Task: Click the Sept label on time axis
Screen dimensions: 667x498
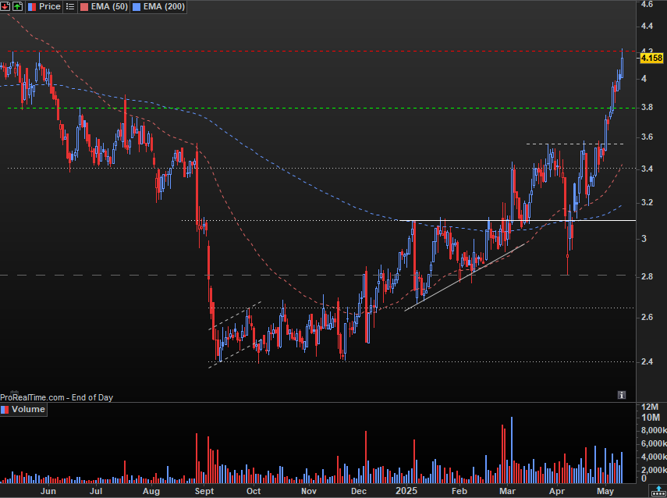Action: (204, 491)
